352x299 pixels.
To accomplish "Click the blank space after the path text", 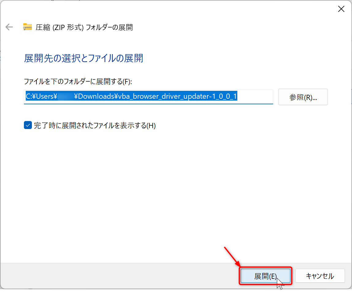I will coord(254,97).
